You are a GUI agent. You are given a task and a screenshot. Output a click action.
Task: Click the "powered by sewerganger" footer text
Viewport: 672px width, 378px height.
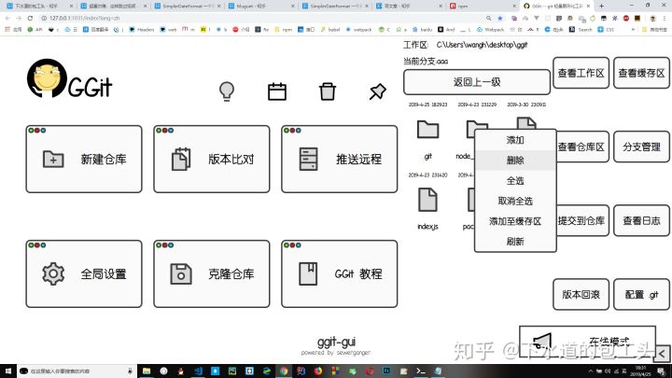tap(336, 352)
